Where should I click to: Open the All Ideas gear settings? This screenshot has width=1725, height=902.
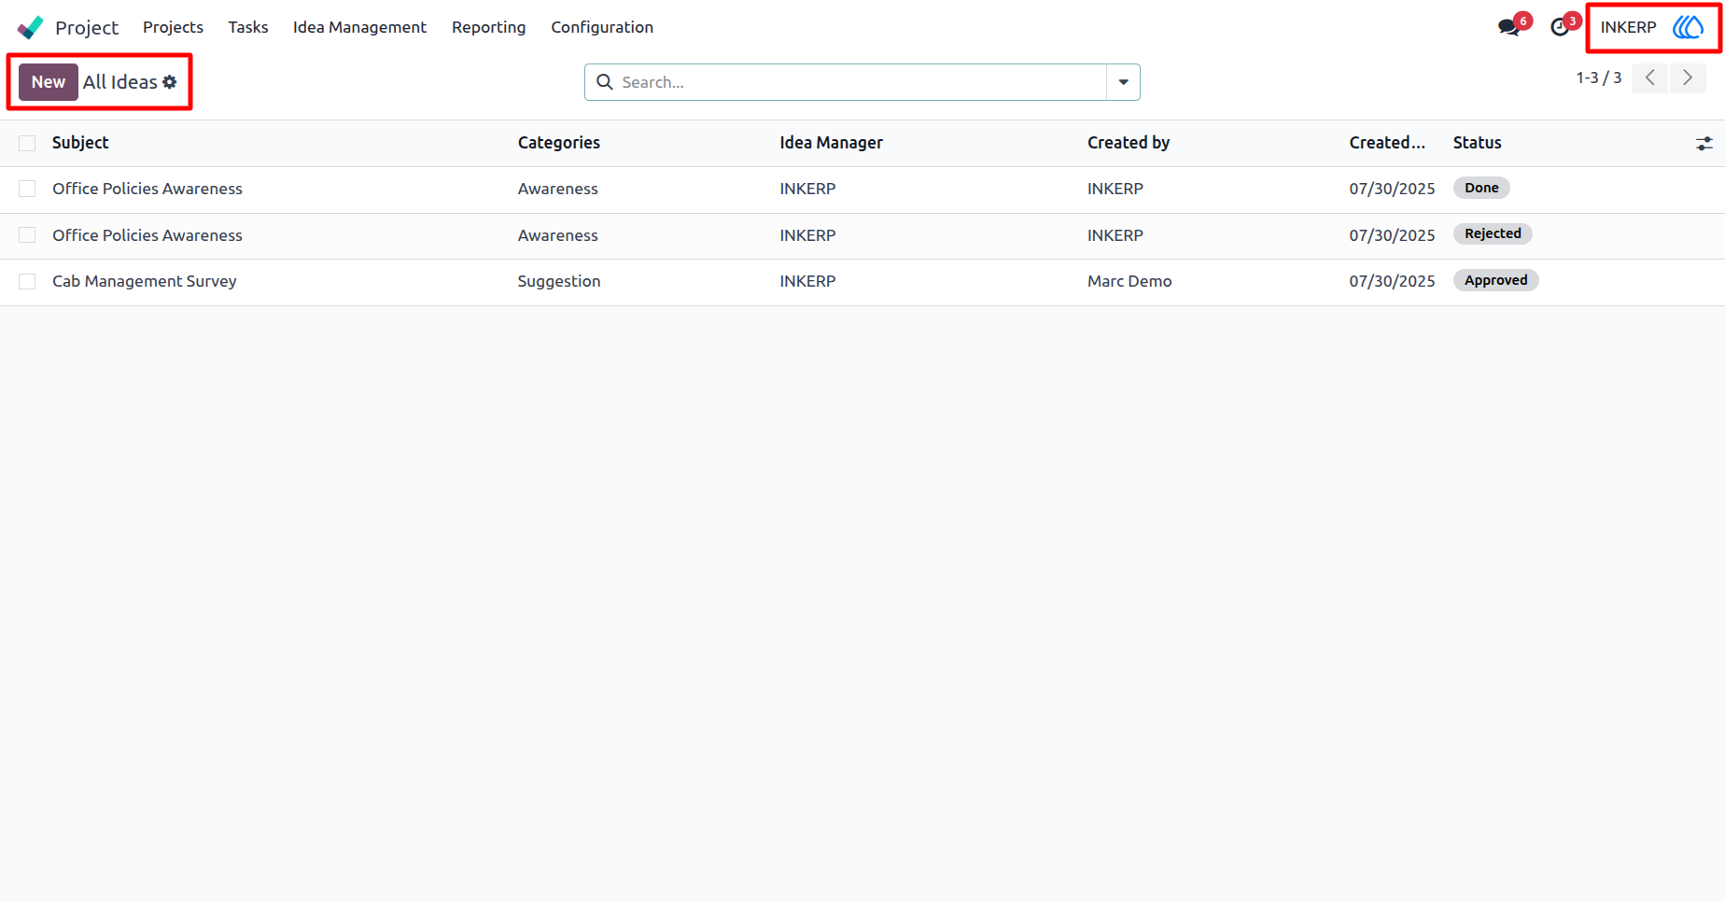pos(170,82)
